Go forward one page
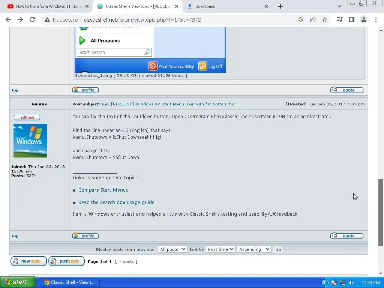The image size is (384, 288). pyautogui.click(x=20, y=19)
